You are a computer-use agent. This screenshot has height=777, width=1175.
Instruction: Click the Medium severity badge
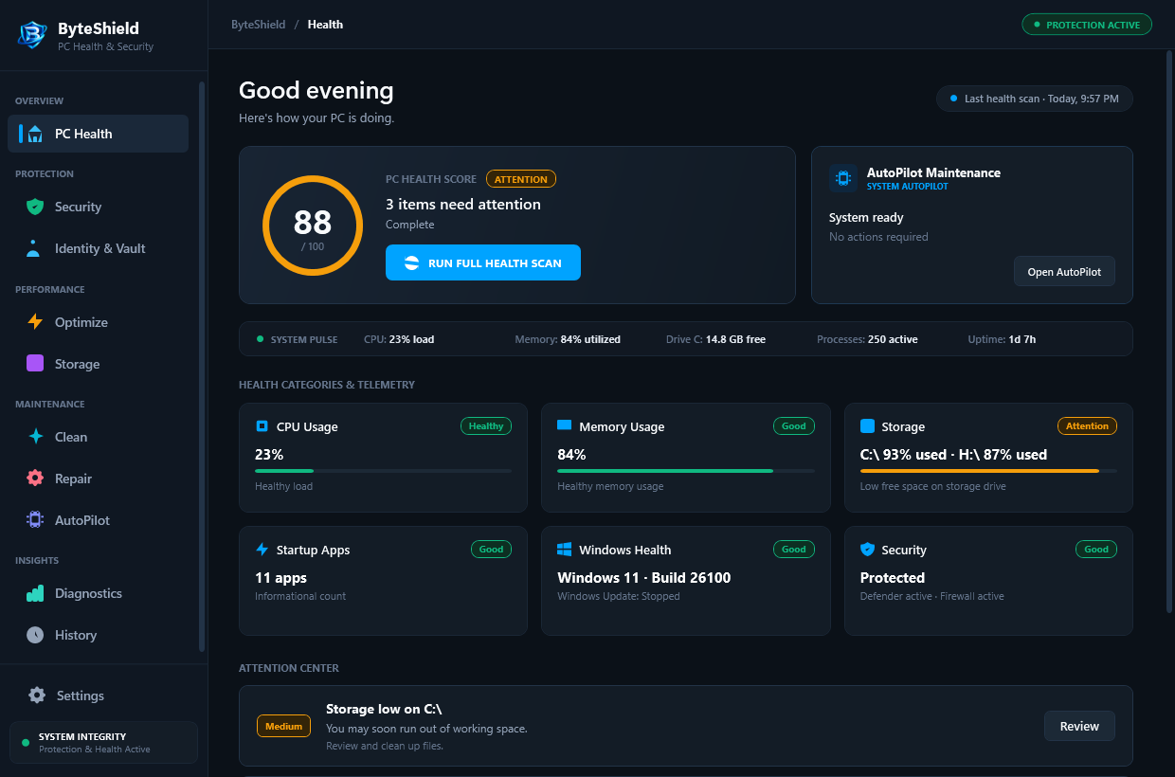pyautogui.click(x=283, y=727)
